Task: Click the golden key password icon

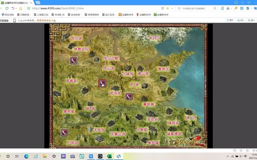Action: pos(236,8)
